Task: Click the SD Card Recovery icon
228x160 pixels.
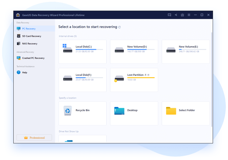Action: 19,36
